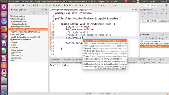Viewport: 169px width, 95px height.
Task: Toggle Mark Occurrences in main toolbar
Action: 37,5
